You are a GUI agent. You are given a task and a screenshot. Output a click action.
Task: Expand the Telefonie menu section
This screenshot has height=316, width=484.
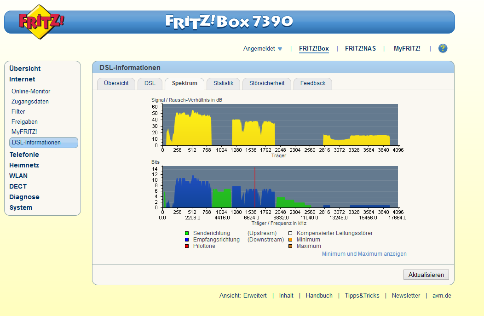24,155
